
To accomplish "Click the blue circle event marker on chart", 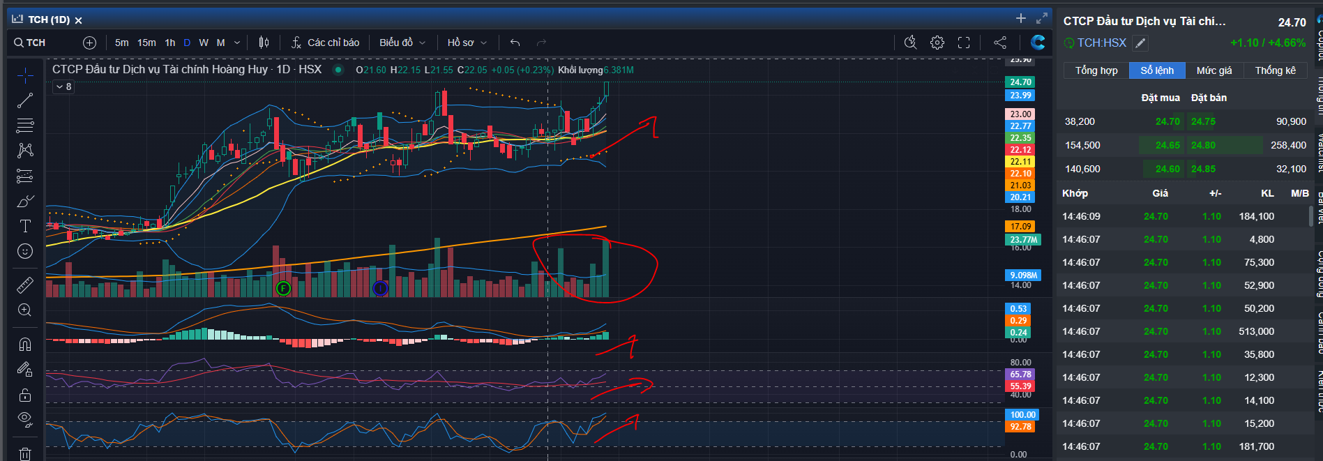I will tap(380, 288).
